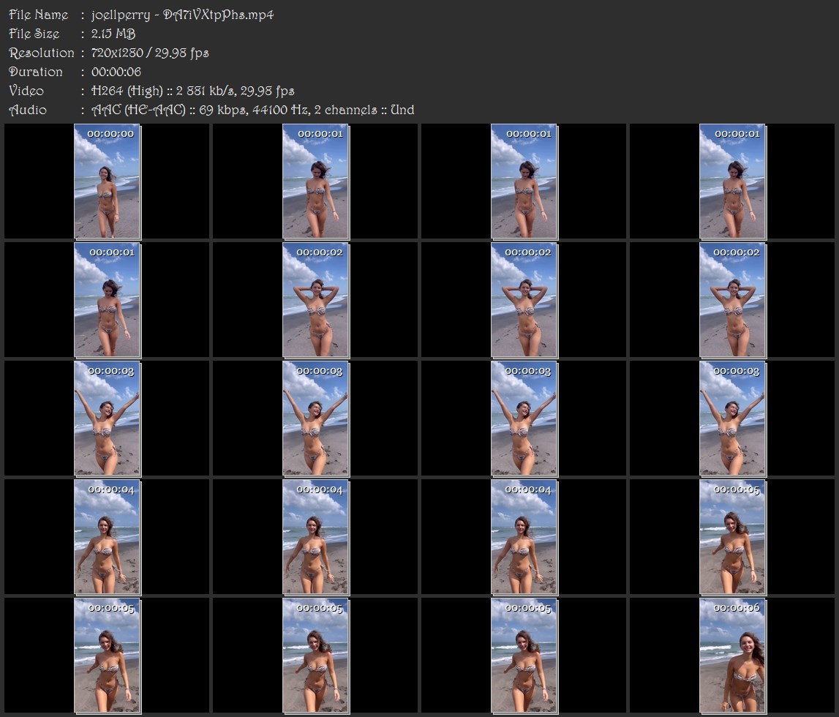
Task: Click the file name text 'joellperry - DA7iVXtpPhs.mp4'
Action: [182, 15]
